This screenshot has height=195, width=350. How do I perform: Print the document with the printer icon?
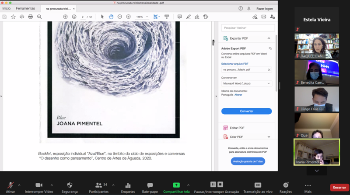[x=31, y=17]
